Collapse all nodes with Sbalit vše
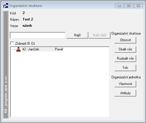Screen dimensions: 146x123 tap(125, 49)
